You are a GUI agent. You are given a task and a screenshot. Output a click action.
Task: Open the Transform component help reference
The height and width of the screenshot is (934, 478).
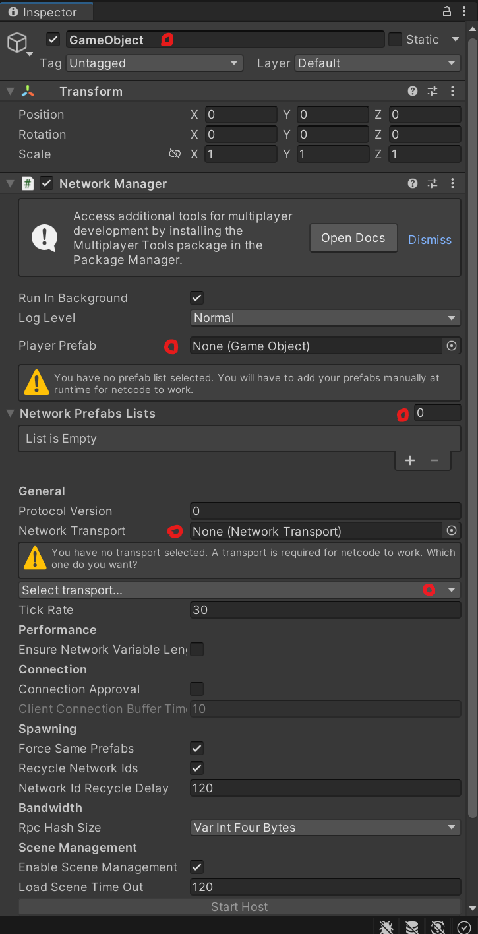pos(413,92)
